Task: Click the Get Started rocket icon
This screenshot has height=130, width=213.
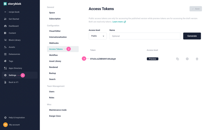Action: tap(5, 19)
